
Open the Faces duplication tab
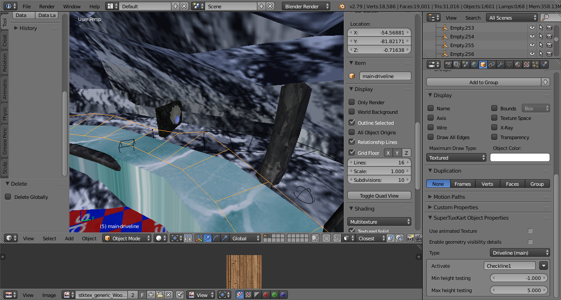tap(512, 184)
